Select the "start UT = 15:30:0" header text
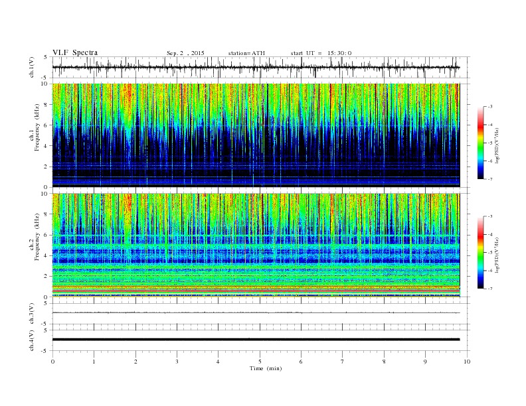Image resolution: width=526 pixels, height=406 pixels. point(321,53)
